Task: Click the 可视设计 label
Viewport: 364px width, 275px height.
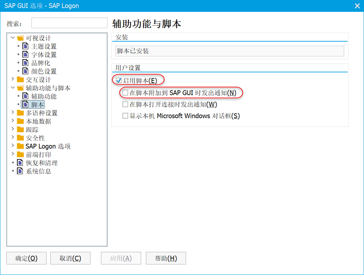Action: coord(39,38)
